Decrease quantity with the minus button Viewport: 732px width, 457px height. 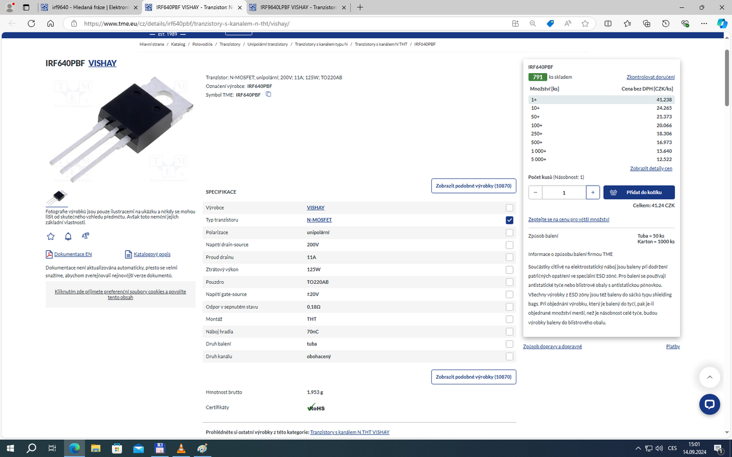tap(535, 193)
